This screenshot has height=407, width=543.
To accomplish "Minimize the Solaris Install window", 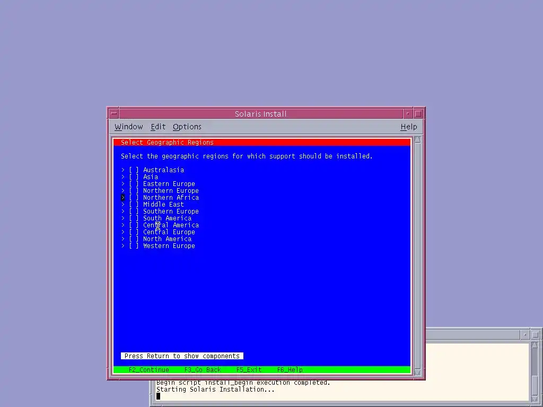I will click(408, 113).
